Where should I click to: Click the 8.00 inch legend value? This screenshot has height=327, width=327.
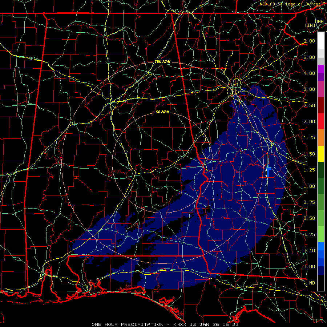pyautogui.click(x=309, y=41)
